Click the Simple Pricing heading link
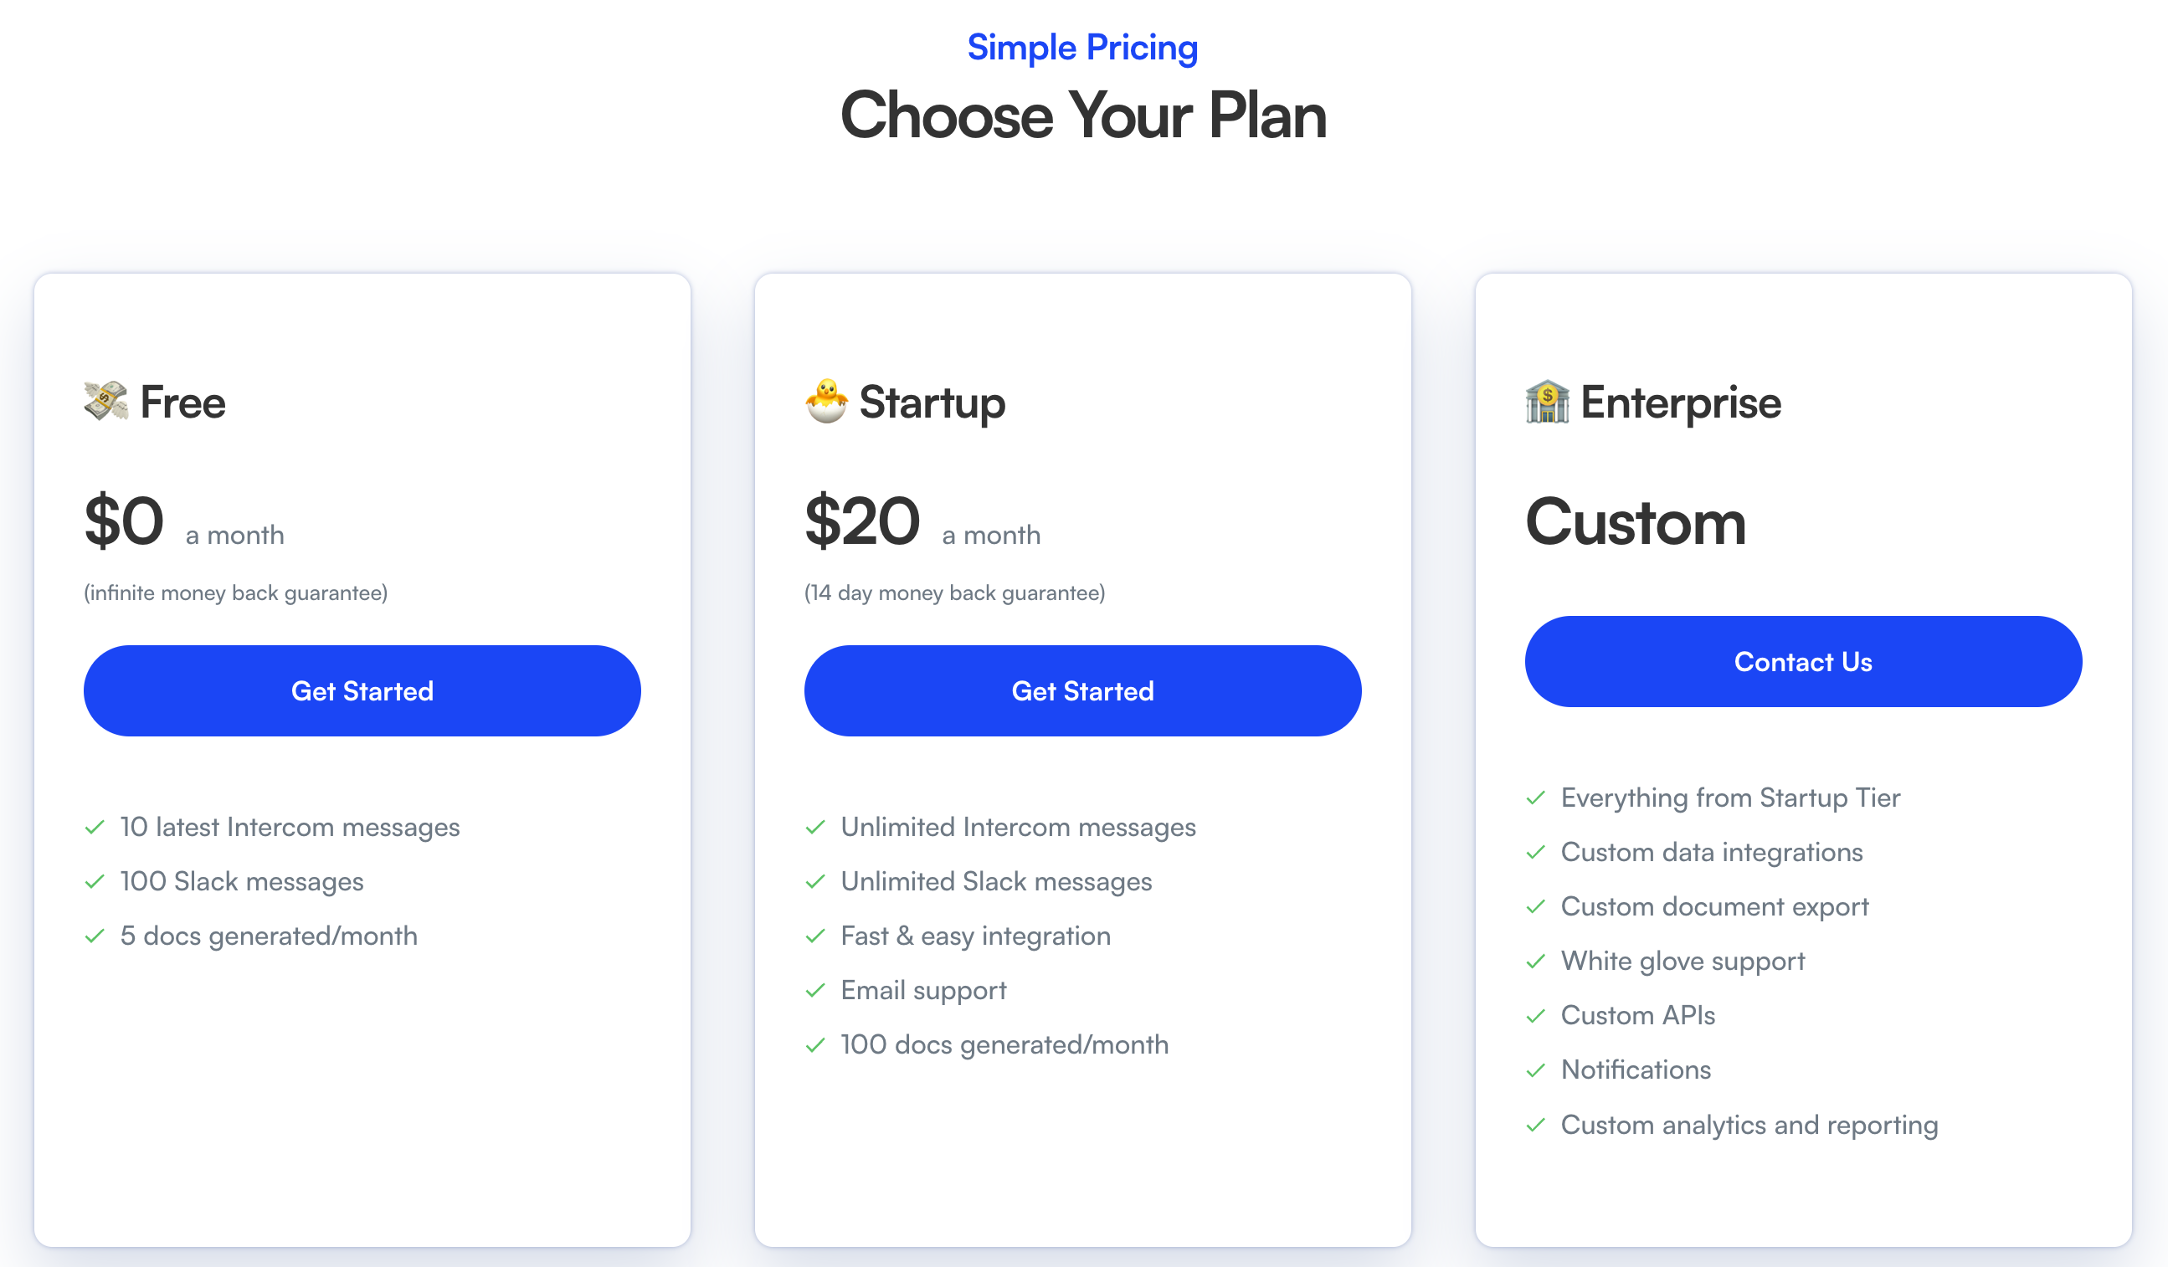The image size is (2168, 1267). click(x=1082, y=48)
